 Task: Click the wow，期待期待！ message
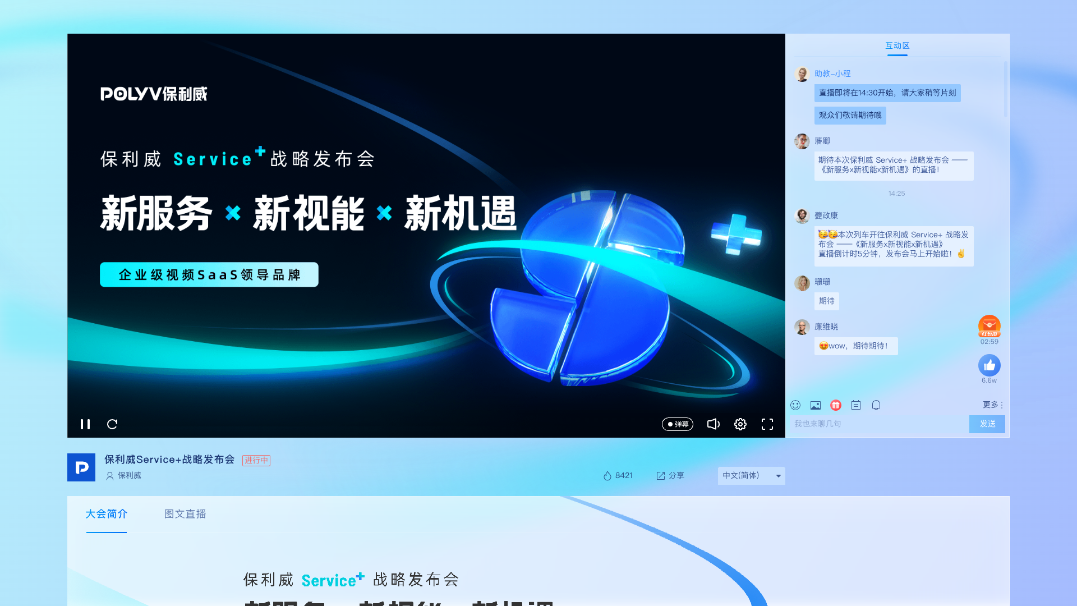(x=856, y=346)
